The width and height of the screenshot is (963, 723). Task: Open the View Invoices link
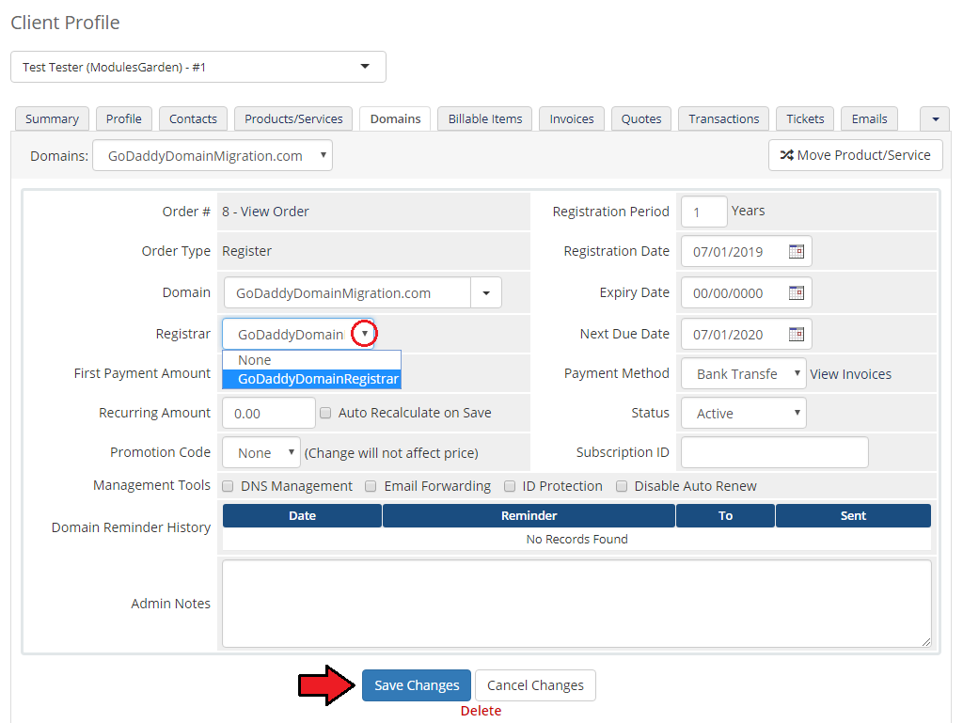click(x=850, y=374)
